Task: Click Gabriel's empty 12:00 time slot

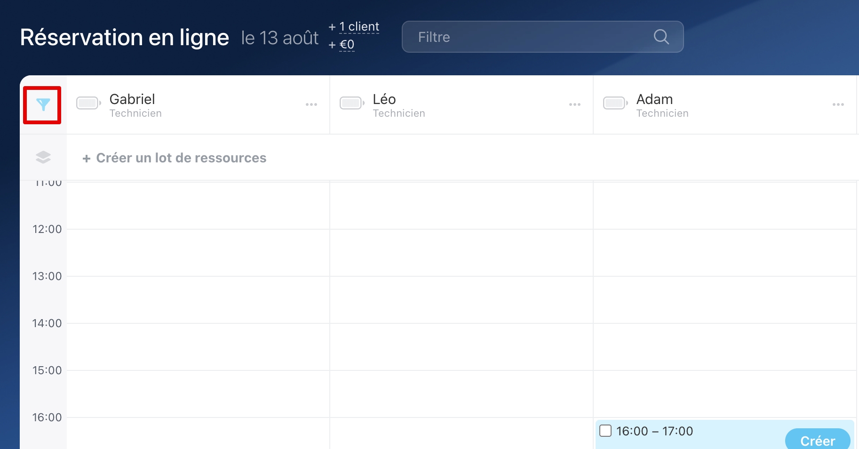Action: 198,253
